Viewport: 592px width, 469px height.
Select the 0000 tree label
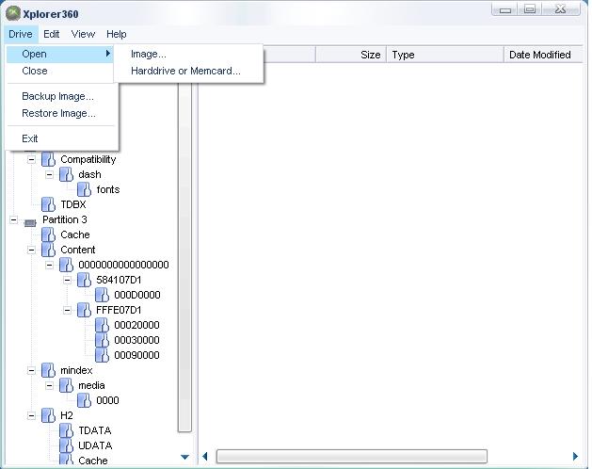(x=107, y=400)
